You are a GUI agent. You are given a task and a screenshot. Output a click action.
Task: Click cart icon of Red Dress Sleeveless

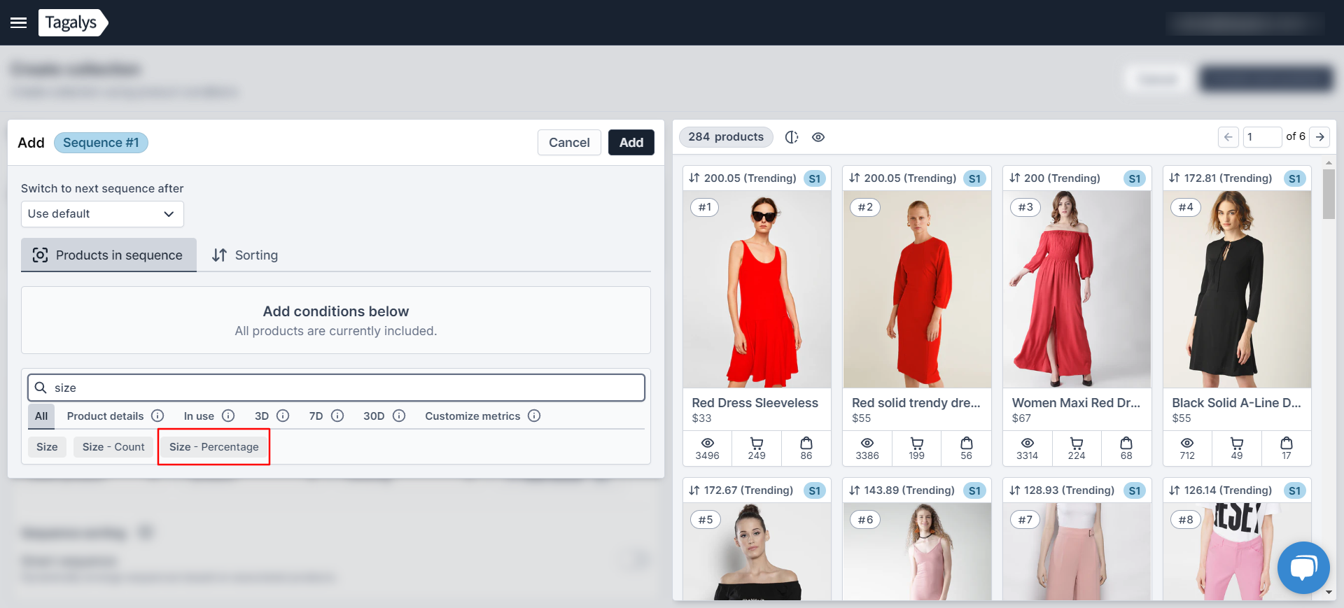tap(757, 443)
